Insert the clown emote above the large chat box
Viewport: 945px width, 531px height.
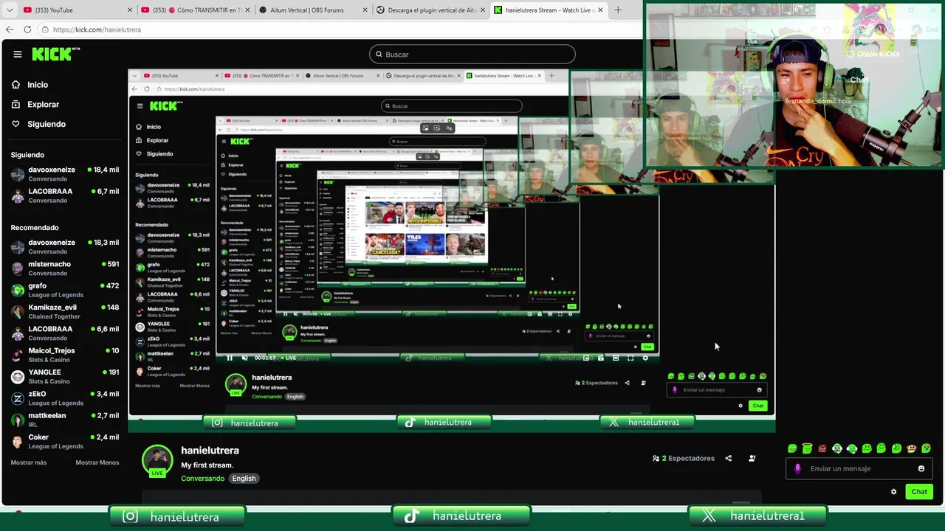[x=836, y=448]
